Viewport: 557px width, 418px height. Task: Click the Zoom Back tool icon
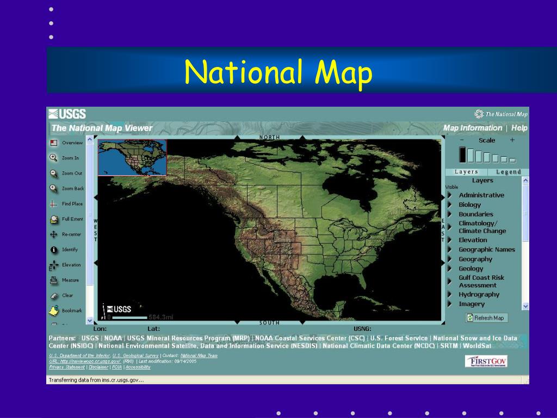(54, 188)
